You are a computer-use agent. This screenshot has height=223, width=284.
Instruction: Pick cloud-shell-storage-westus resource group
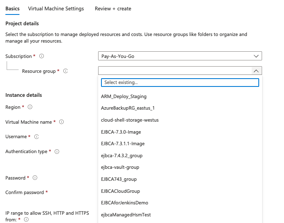tap(130, 120)
